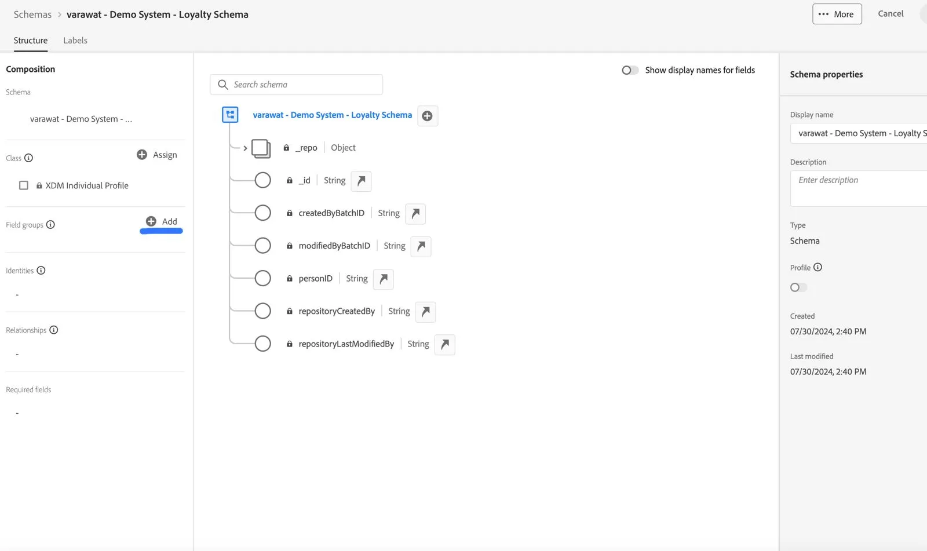Viewport: 927px width, 551px height.
Task: Click the arrow icon on personID row
Action: 383,279
